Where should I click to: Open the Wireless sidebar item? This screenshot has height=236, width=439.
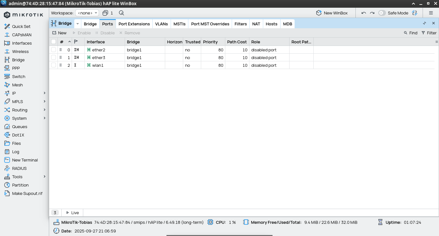[20, 51]
